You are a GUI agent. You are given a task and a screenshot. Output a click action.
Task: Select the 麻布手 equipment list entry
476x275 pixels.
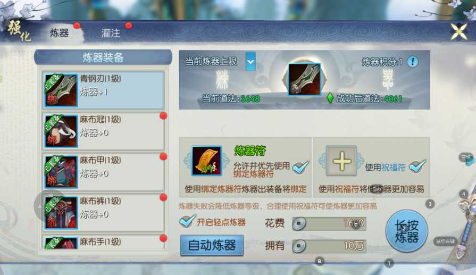[103, 242]
